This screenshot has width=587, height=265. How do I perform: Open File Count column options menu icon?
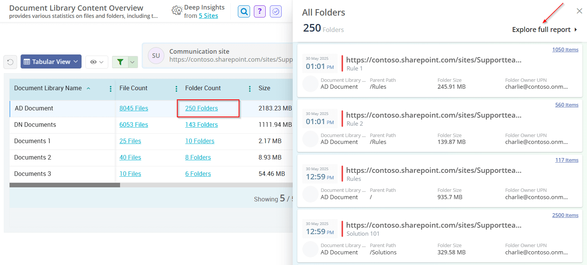[x=176, y=88]
